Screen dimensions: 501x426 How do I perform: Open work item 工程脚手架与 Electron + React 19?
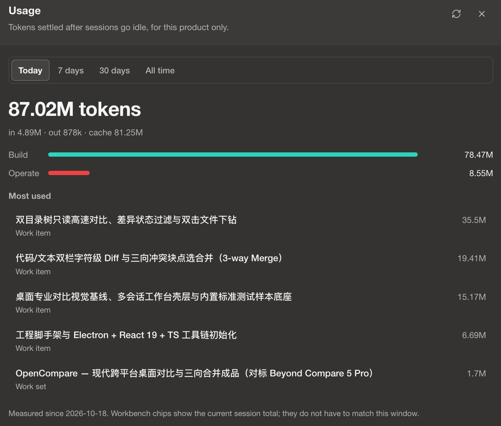click(251, 341)
